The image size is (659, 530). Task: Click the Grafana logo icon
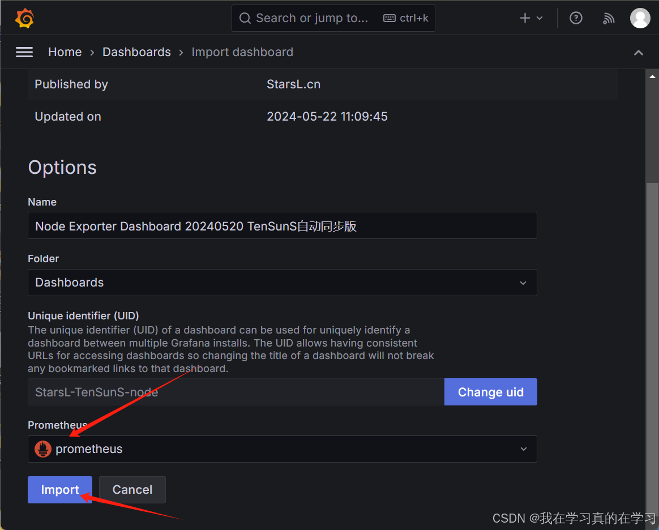click(24, 18)
